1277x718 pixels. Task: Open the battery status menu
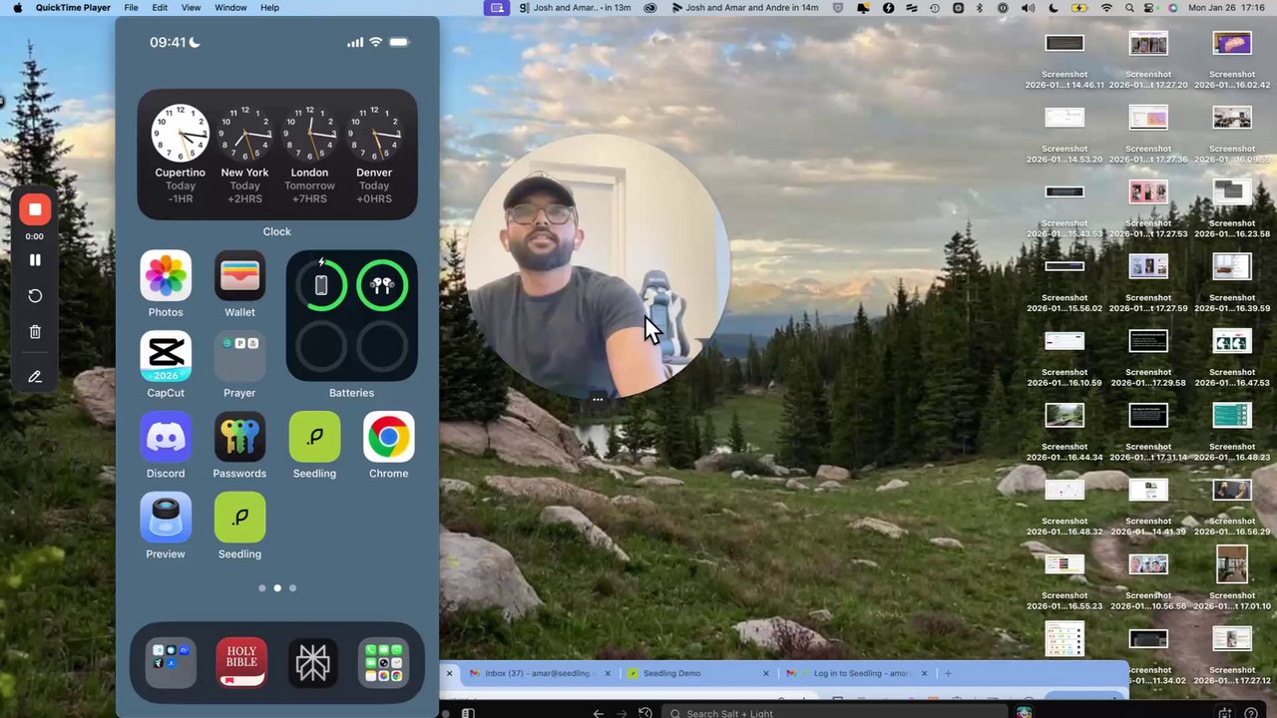pos(1079,8)
